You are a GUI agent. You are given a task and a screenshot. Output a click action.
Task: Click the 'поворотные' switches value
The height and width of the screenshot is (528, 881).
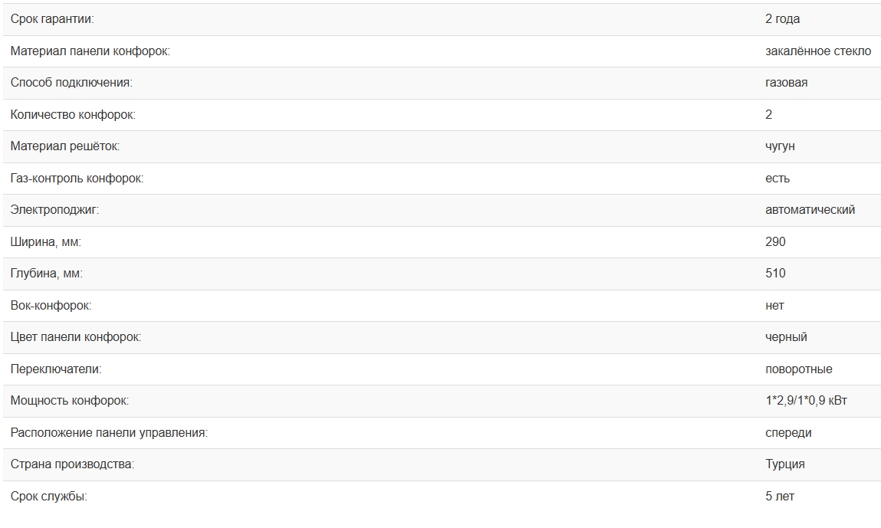point(798,369)
